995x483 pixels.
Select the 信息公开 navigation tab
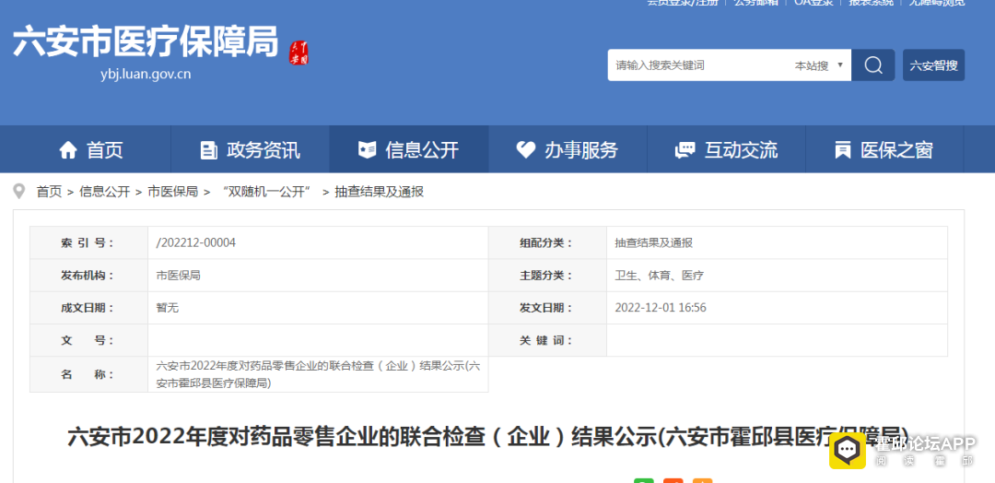409,150
